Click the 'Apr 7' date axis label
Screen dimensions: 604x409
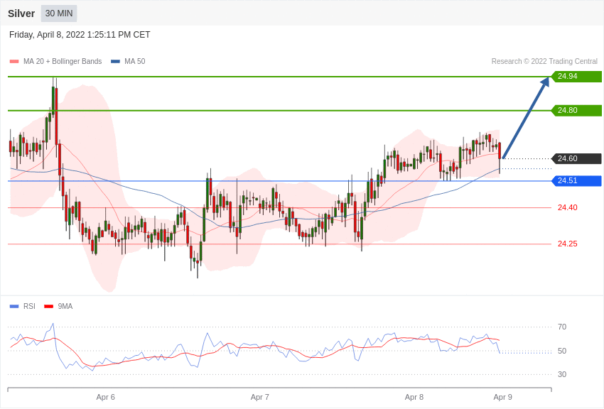pyautogui.click(x=260, y=397)
